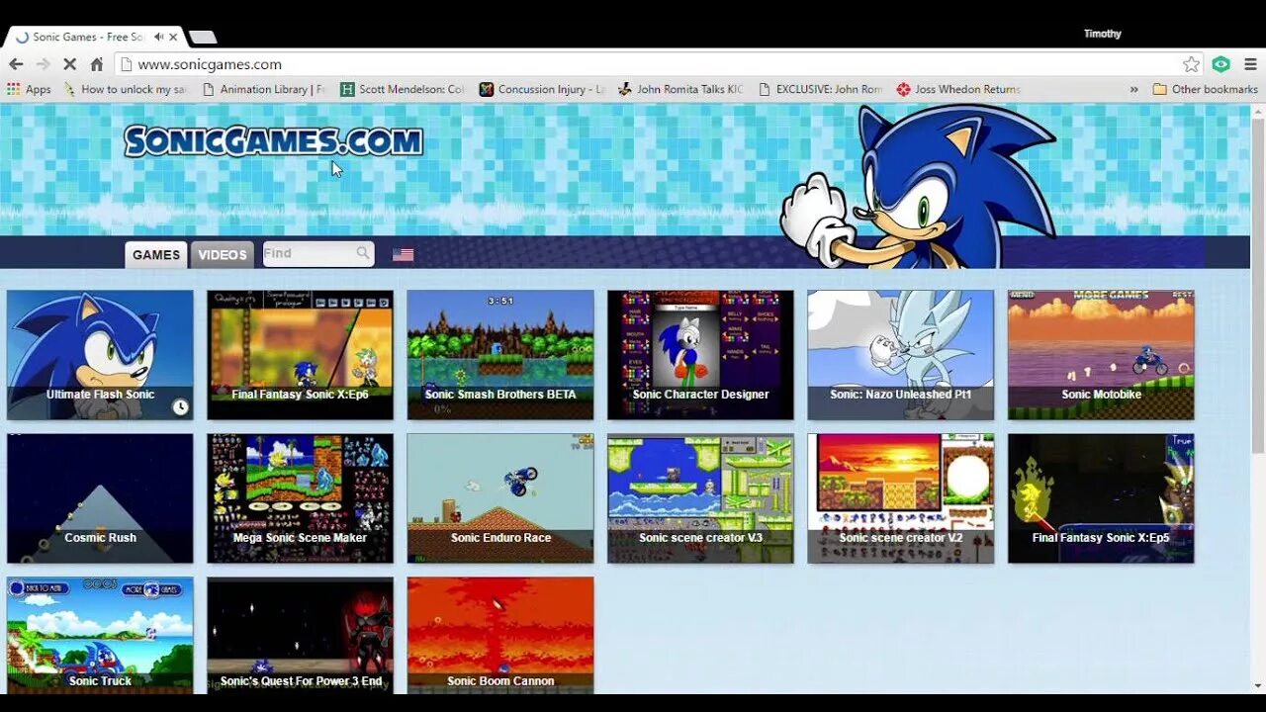This screenshot has height=712, width=1266.
Task: Open Sonic's Quest For Power 3 End
Action: click(x=300, y=635)
